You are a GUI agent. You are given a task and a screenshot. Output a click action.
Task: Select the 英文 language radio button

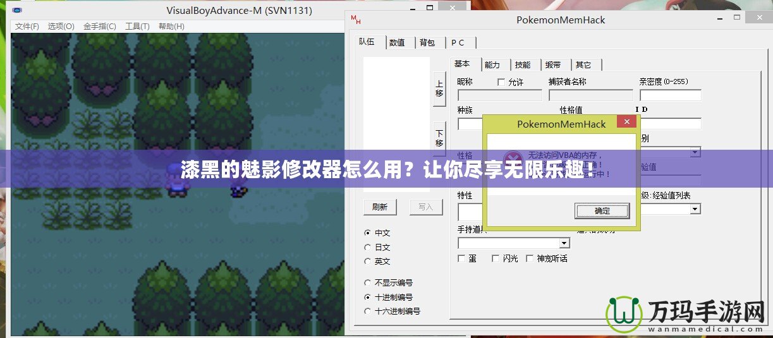point(368,262)
